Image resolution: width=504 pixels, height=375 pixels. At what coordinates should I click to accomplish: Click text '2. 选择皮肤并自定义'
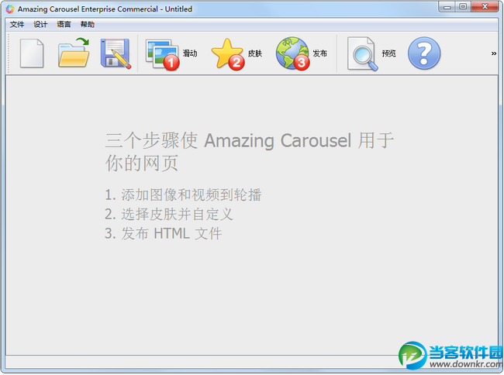coord(169,214)
